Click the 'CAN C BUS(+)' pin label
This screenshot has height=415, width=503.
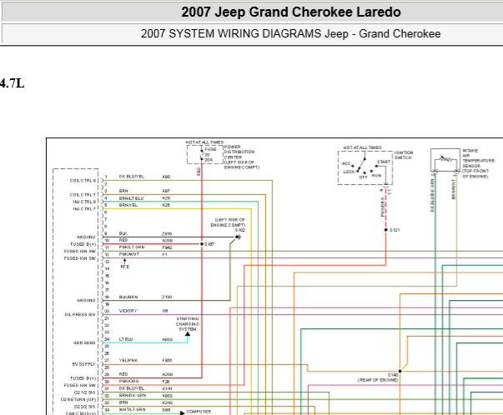coord(81,413)
